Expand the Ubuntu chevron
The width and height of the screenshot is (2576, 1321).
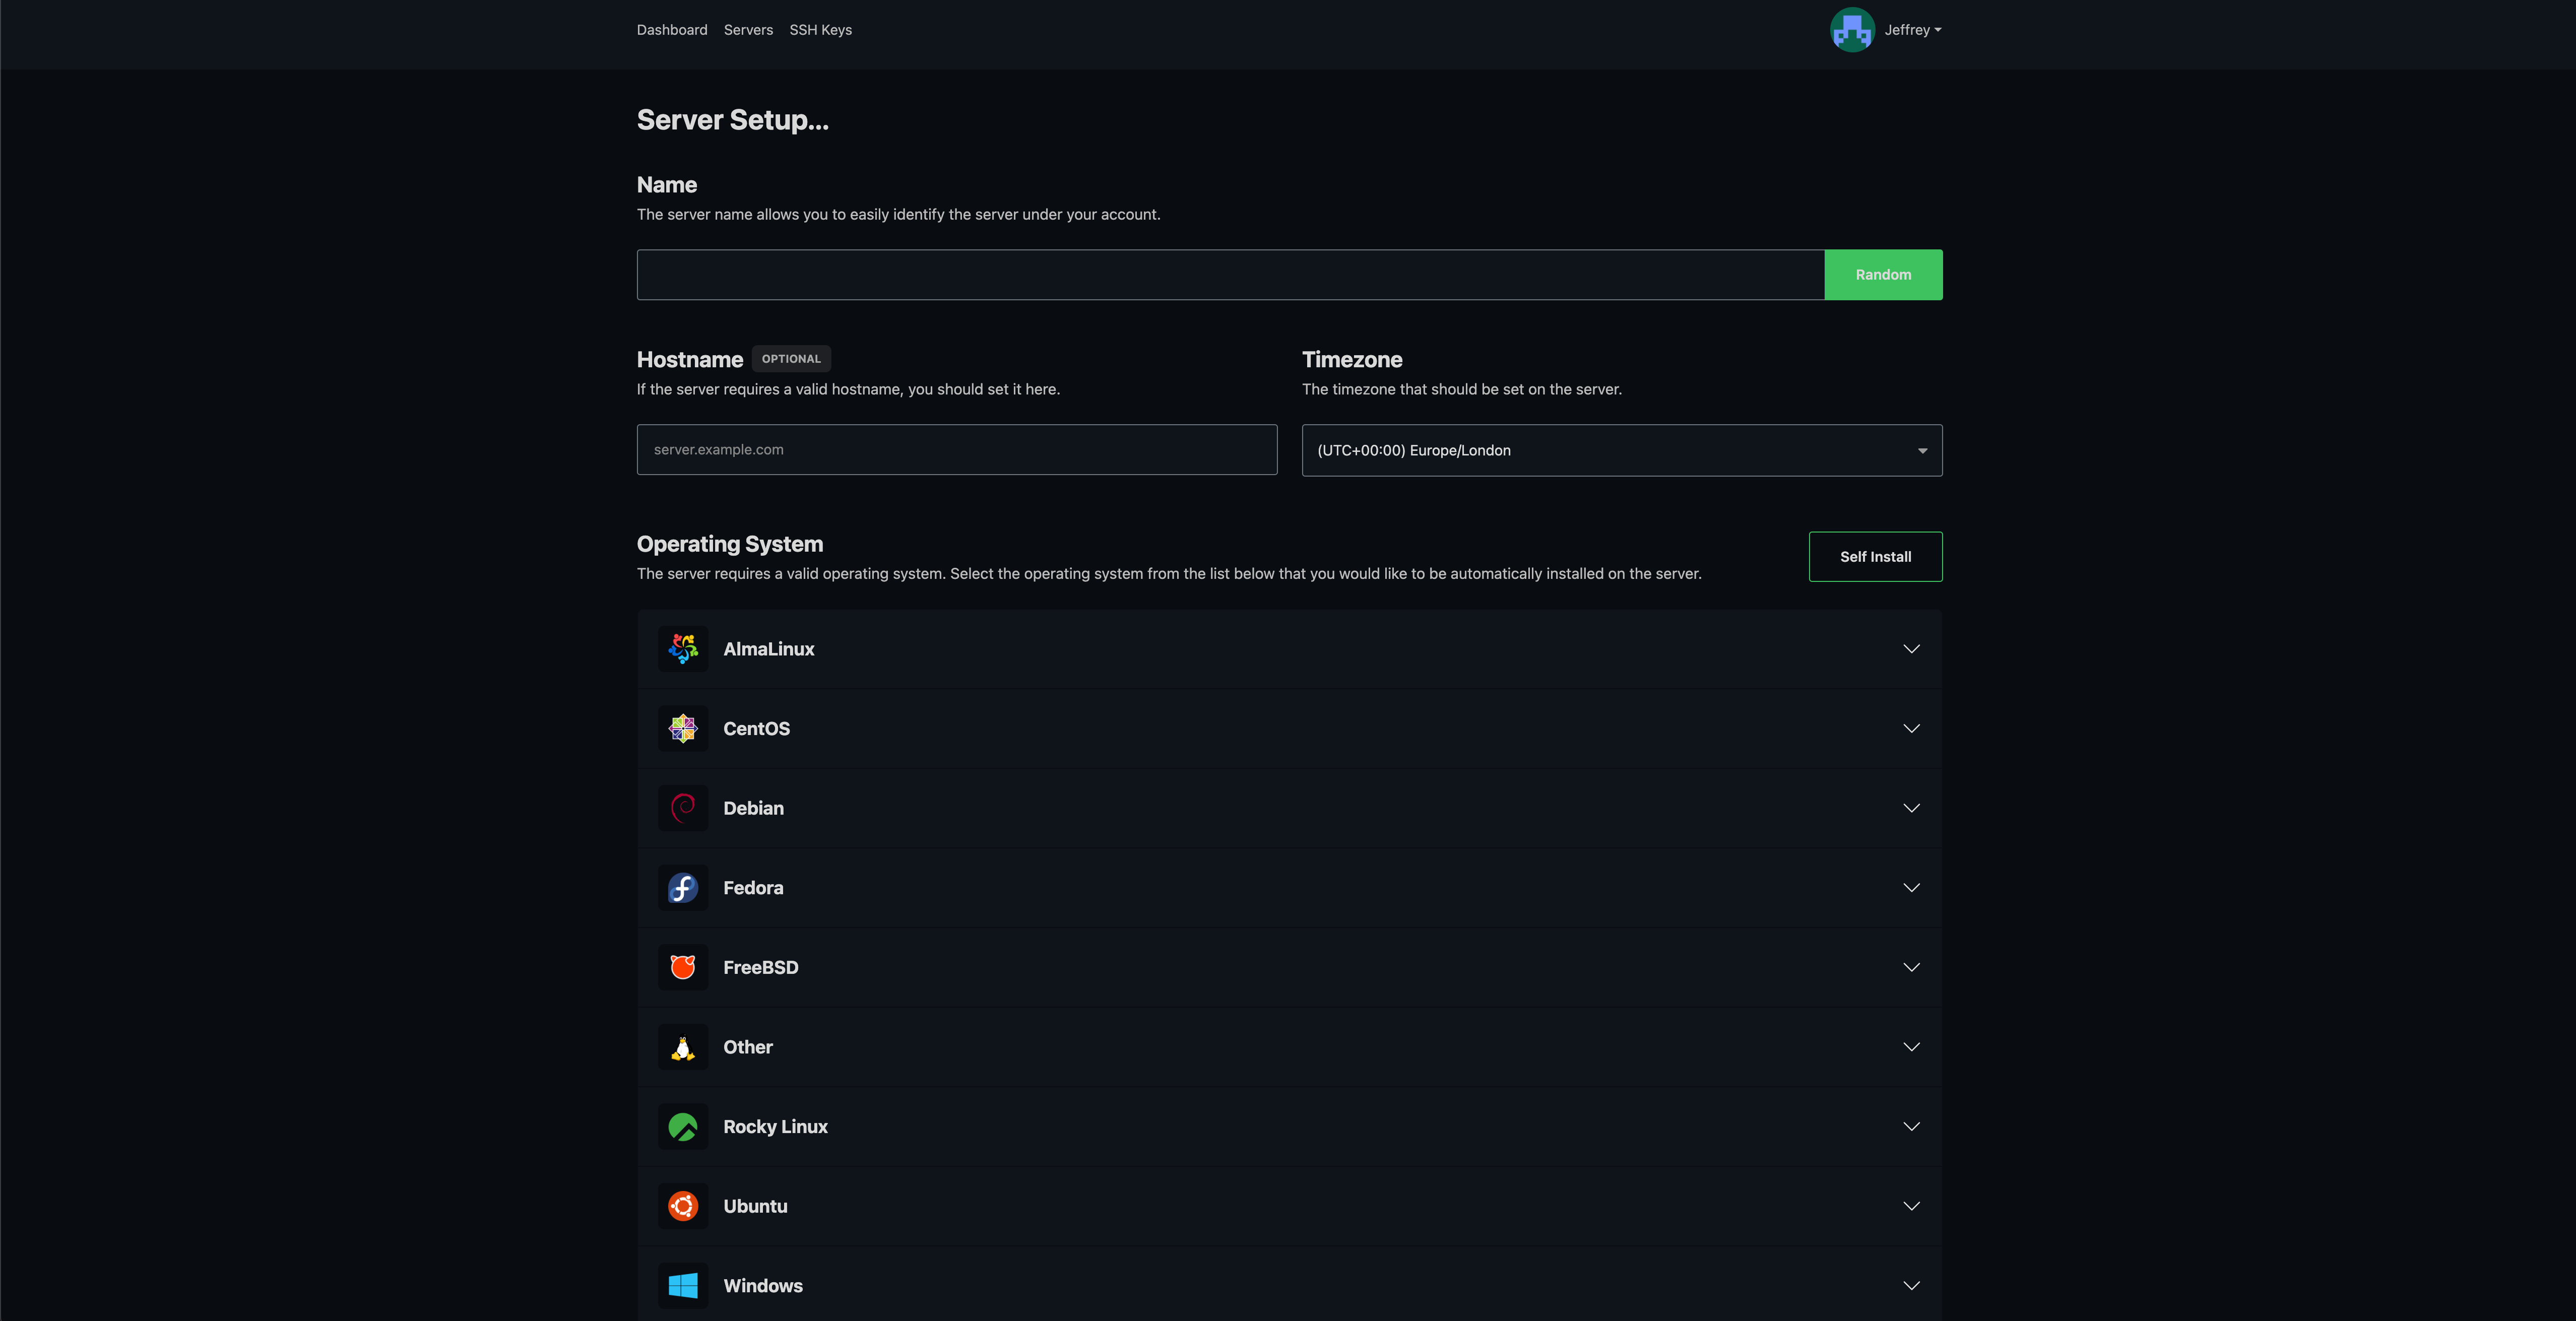pyautogui.click(x=1911, y=1206)
